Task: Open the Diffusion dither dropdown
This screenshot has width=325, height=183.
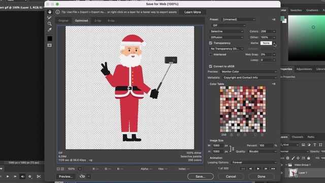Action: [x=226, y=37]
